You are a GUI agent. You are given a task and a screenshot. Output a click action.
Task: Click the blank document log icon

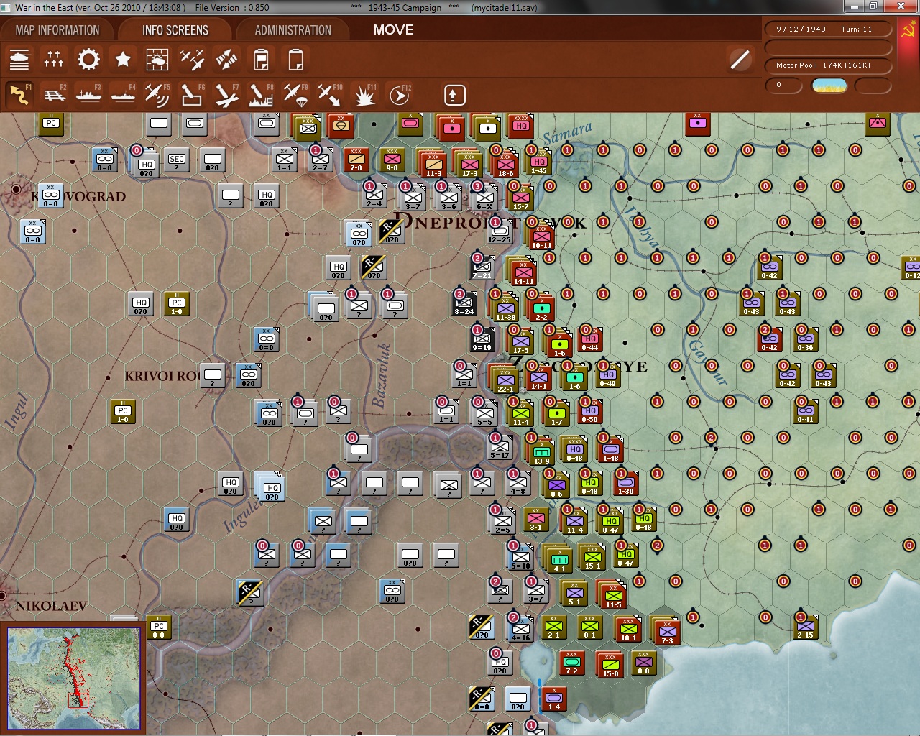click(295, 60)
